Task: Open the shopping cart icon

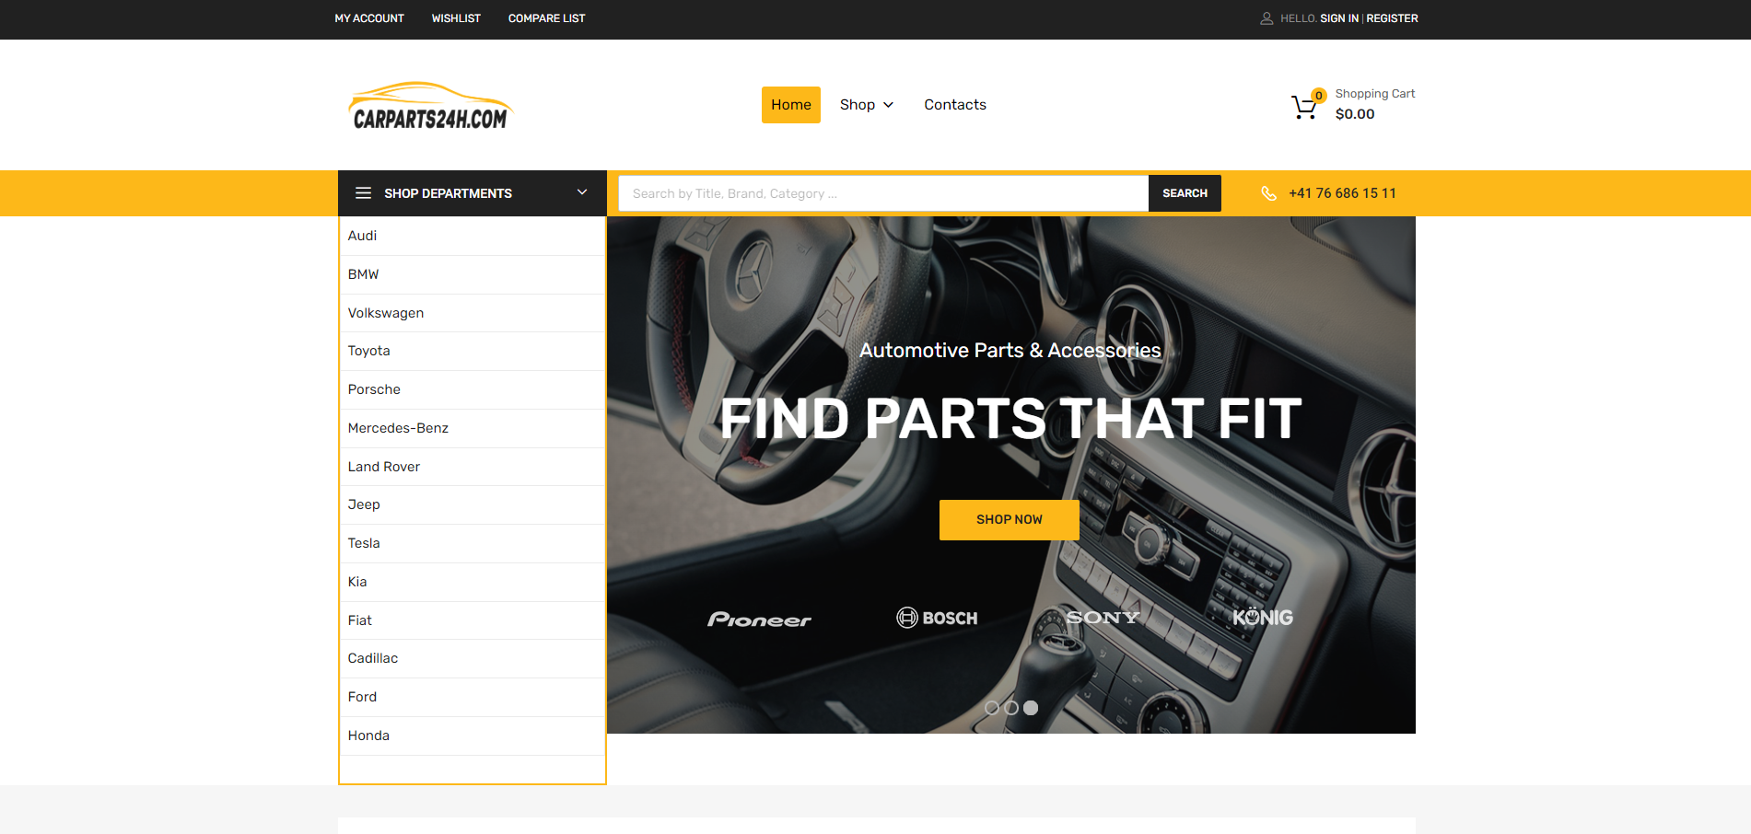Action: (1304, 107)
